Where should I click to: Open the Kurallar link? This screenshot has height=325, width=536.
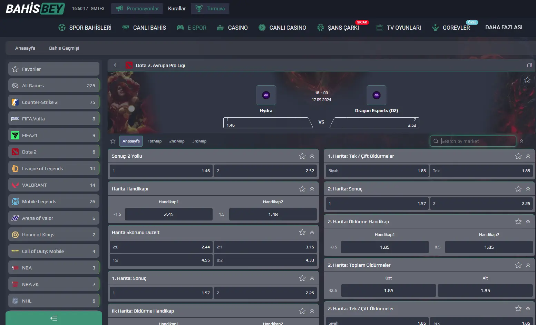pos(177,8)
